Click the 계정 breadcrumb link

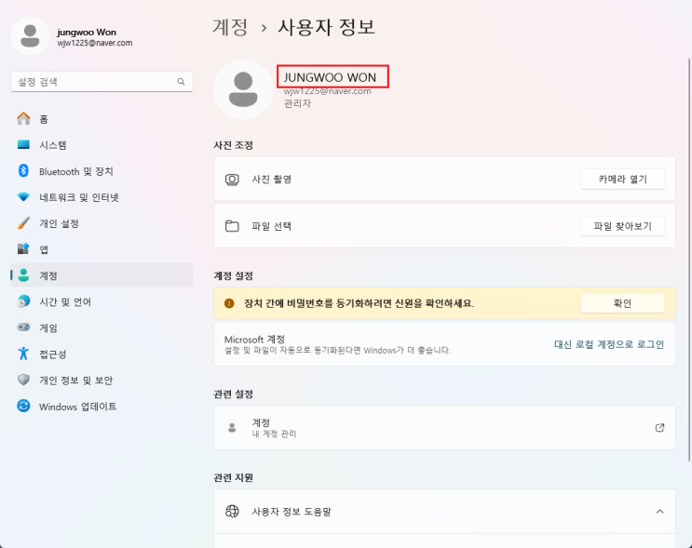click(230, 27)
